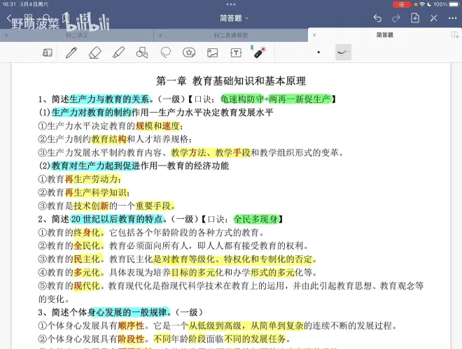462x349 pixels.
Task: Select the Pen tool
Action: [71, 52]
